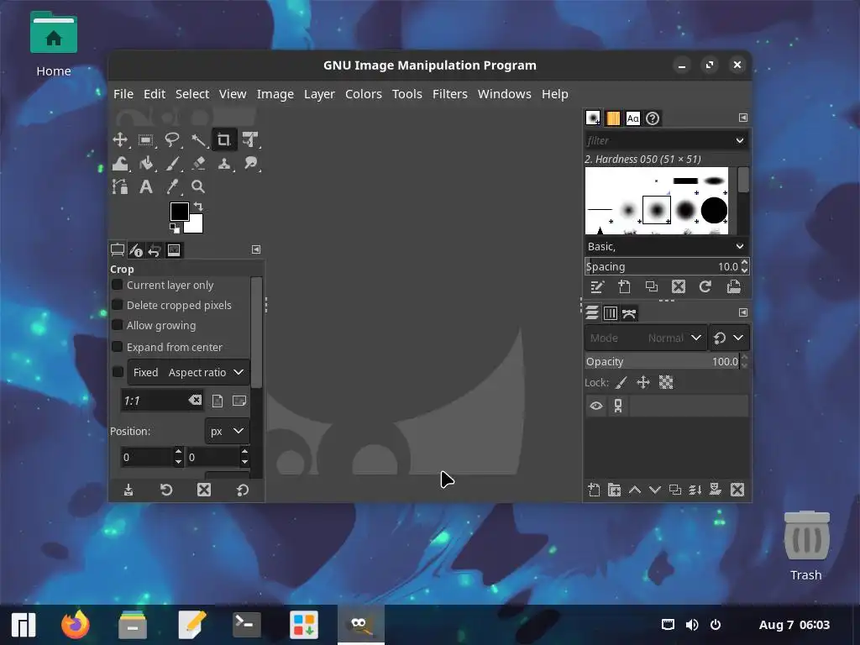Reset colors to default black and white
860x645 pixels.
(175, 228)
